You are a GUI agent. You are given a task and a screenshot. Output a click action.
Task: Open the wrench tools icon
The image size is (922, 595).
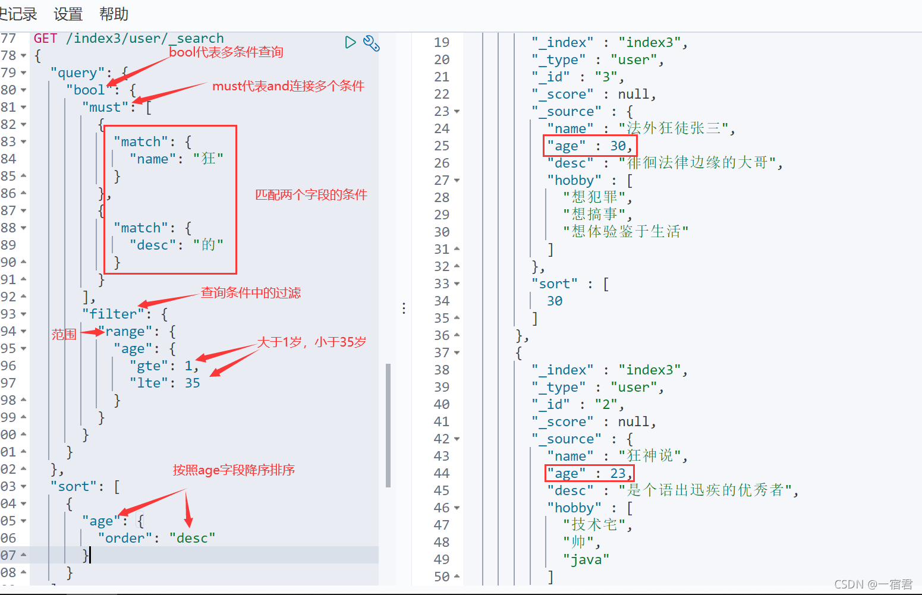pos(372,43)
